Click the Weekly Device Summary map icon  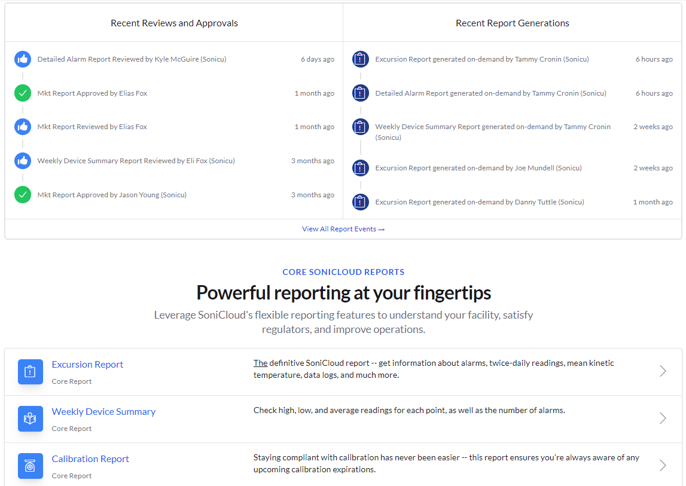point(30,418)
